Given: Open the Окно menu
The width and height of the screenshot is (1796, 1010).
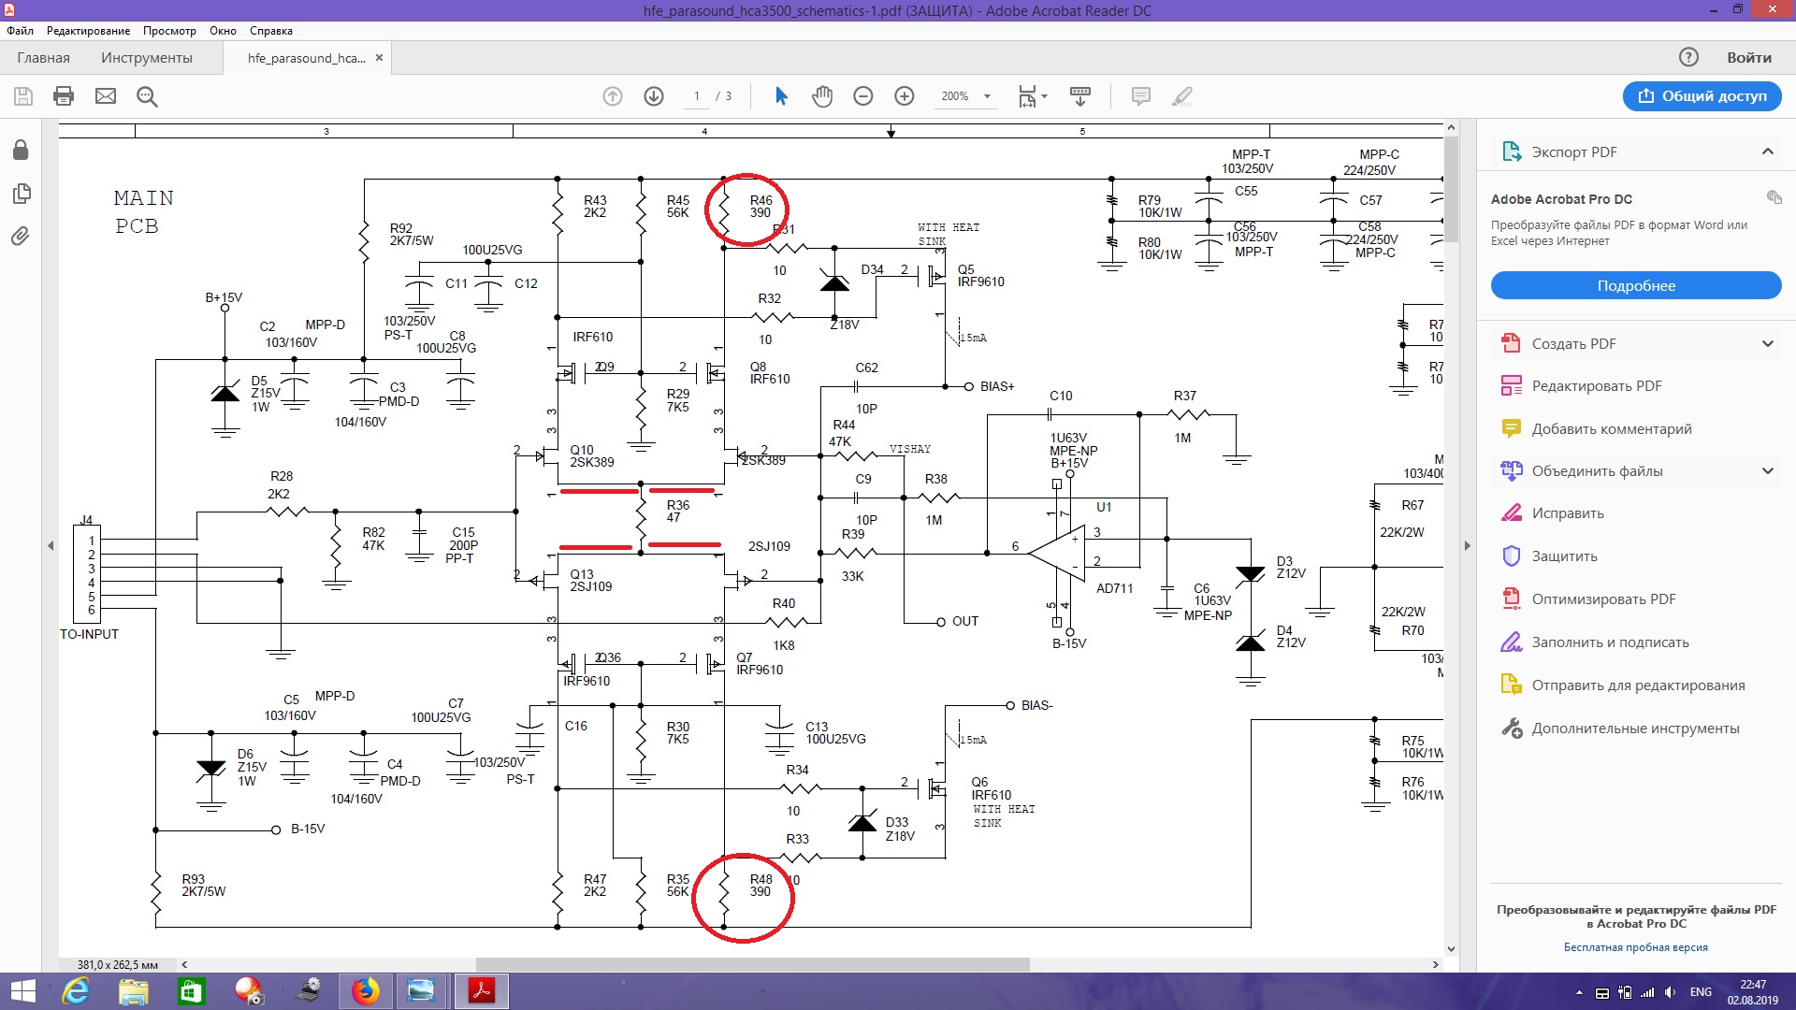Looking at the screenshot, I should pos(223,30).
